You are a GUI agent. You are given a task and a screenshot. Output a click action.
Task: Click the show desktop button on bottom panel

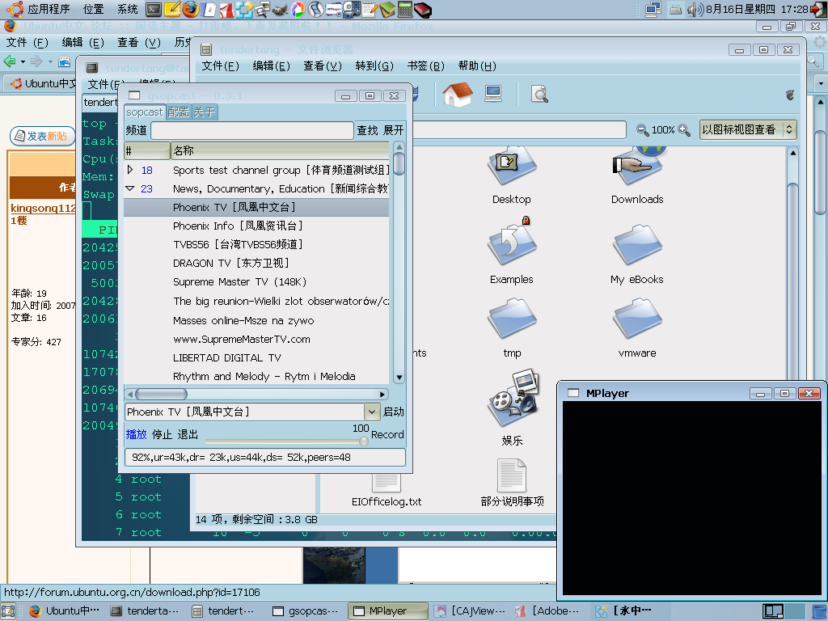8,611
